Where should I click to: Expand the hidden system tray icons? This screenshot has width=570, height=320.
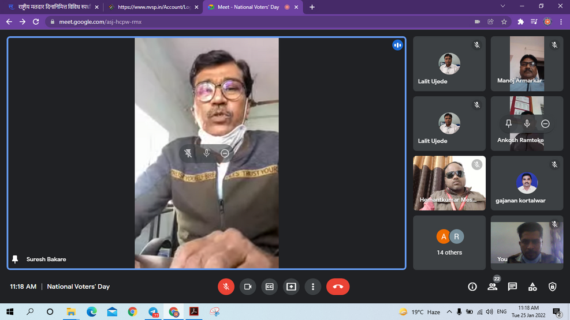click(449, 312)
